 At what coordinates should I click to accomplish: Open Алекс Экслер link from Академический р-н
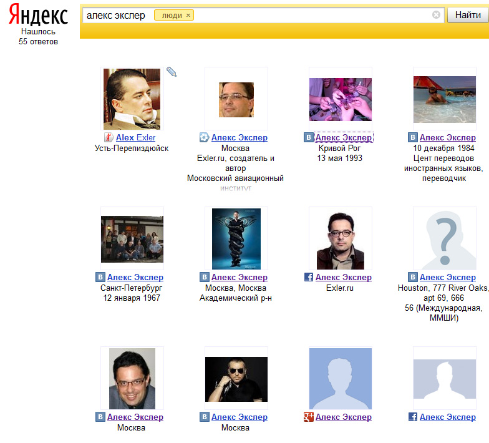tap(240, 278)
